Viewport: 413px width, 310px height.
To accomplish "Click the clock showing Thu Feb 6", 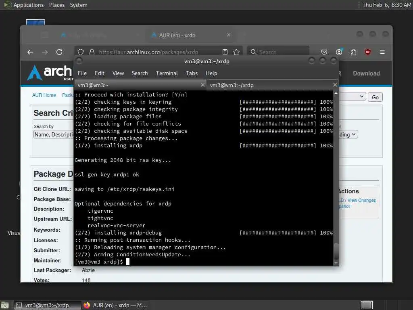I will pyautogui.click(x=386, y=5).
